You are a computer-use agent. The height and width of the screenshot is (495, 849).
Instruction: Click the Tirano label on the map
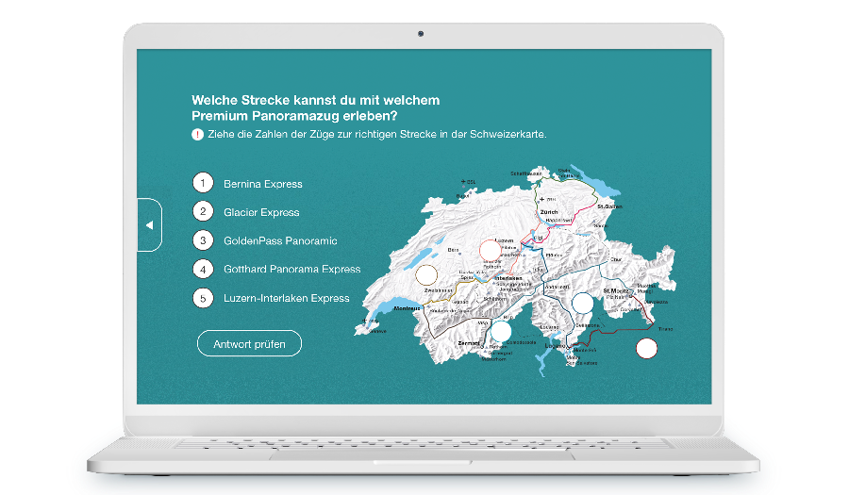pos(665,329)
